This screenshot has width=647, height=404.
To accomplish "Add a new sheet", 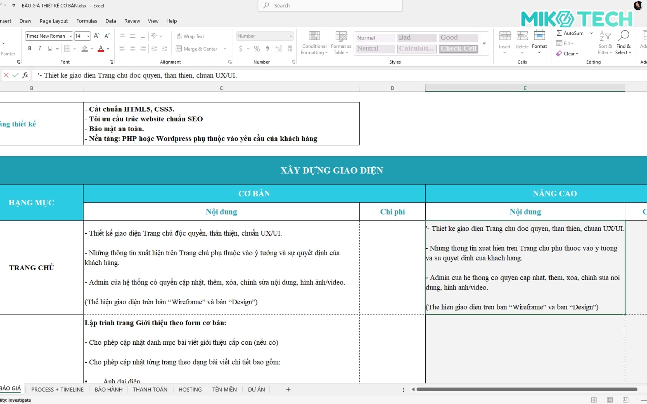I will (x=288, y=390).
